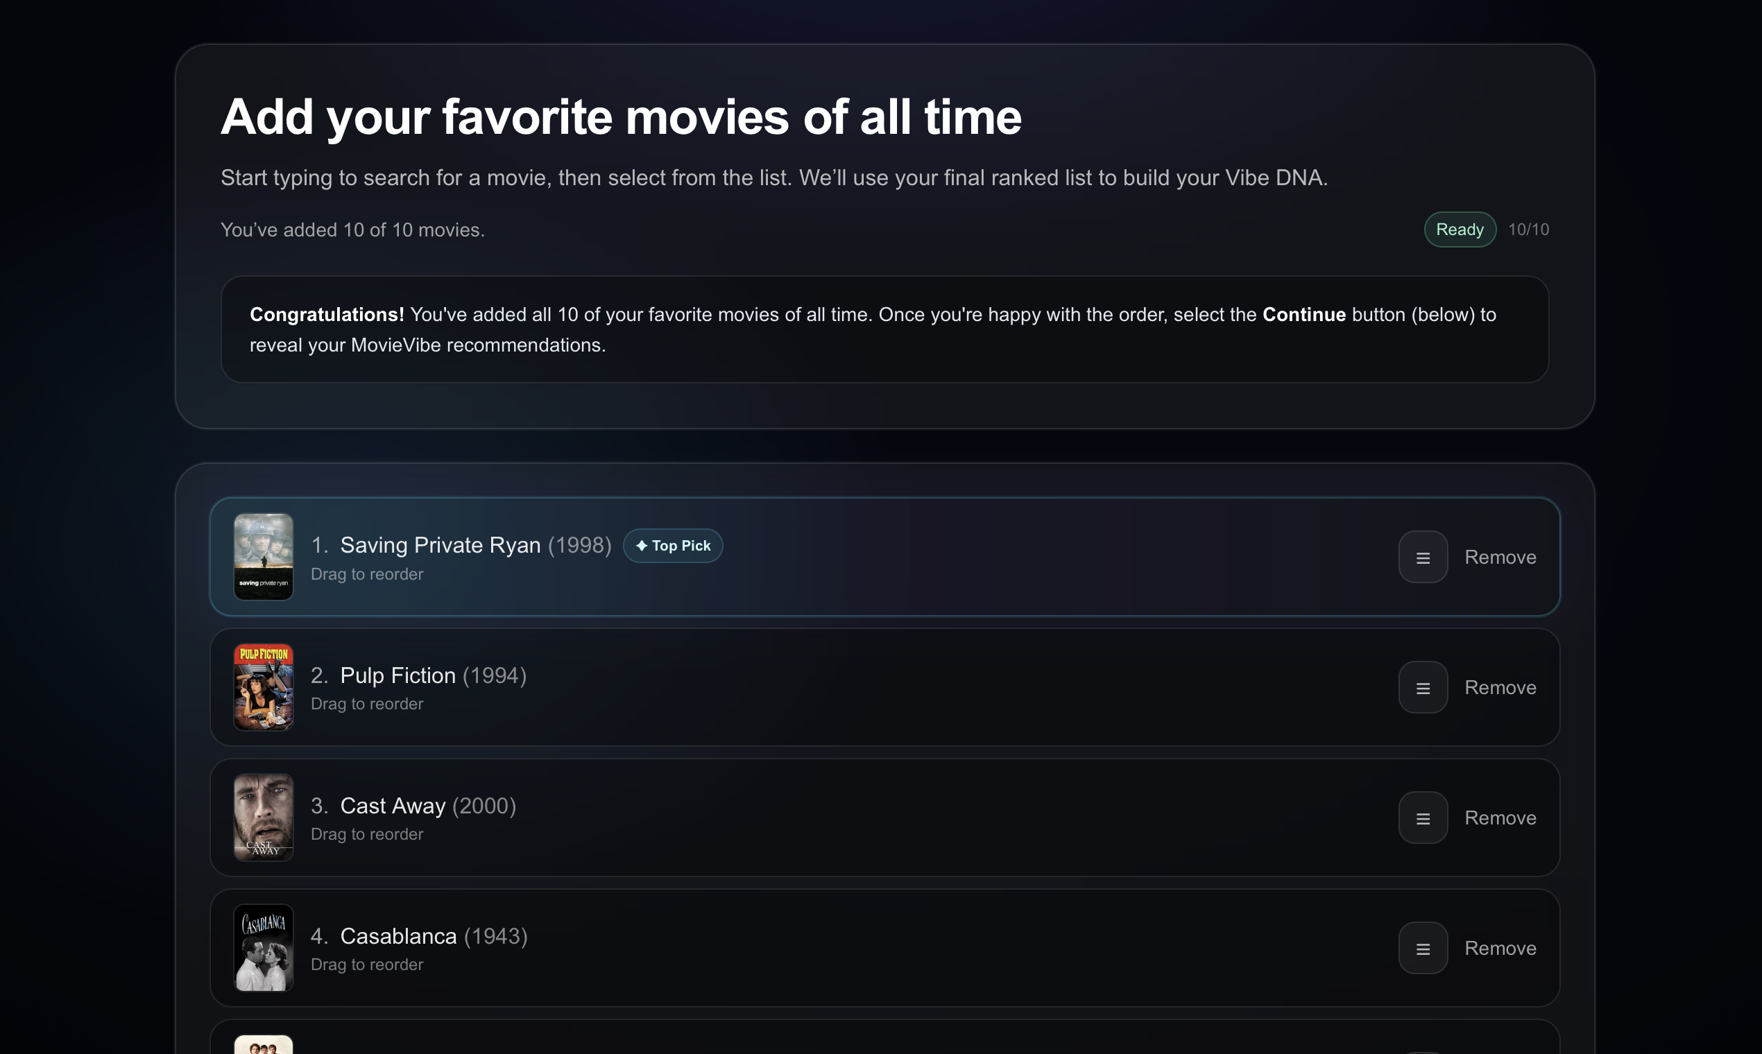This screenshot has width=1762, height=1054.
Task: Click the Saving Private Ryan poster thumbnail
Action: 263,557
